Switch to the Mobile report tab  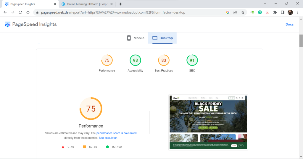point(136,38)
